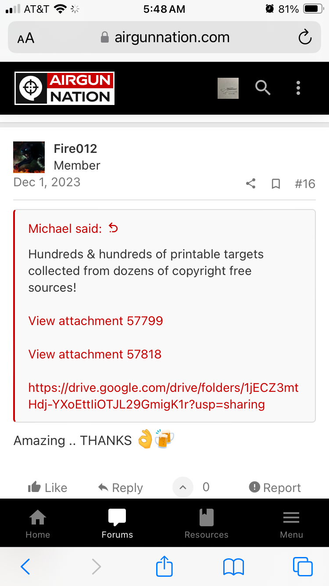Open the Menu tab in bottom bar
The height and width of the screenshot is (586, 329).
[291, 524]
